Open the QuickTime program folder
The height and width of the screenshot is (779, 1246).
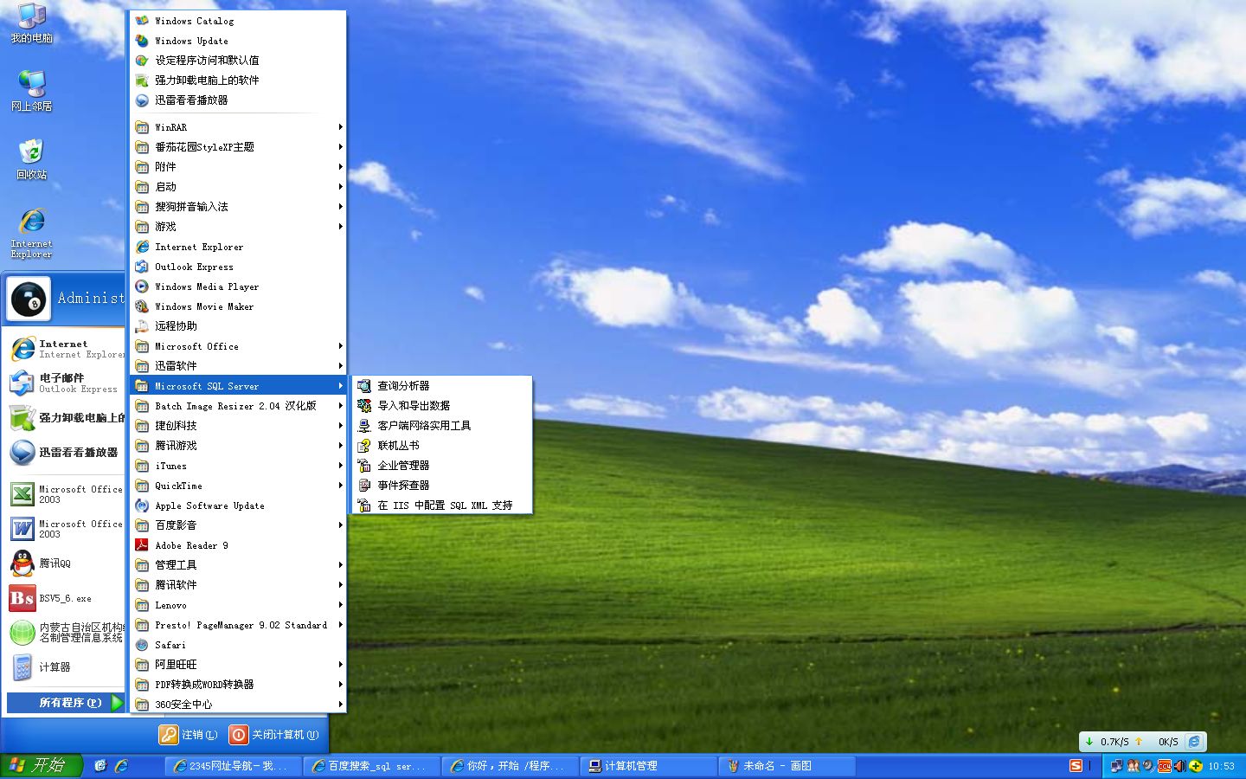(238, 486)
